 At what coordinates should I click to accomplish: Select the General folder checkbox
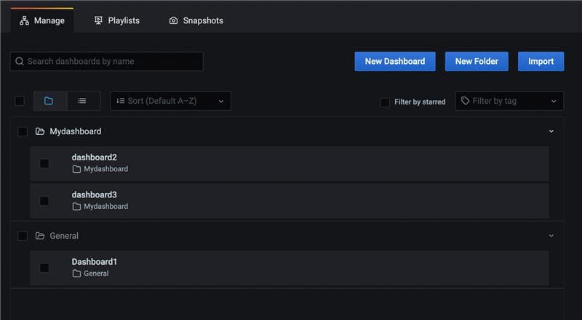tap(23, 236)
